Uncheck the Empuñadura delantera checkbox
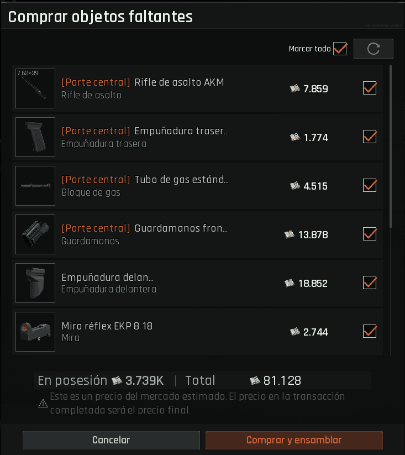Image resolution: width=405 pixels, height=455 pixels. click(x=370, y=283)
